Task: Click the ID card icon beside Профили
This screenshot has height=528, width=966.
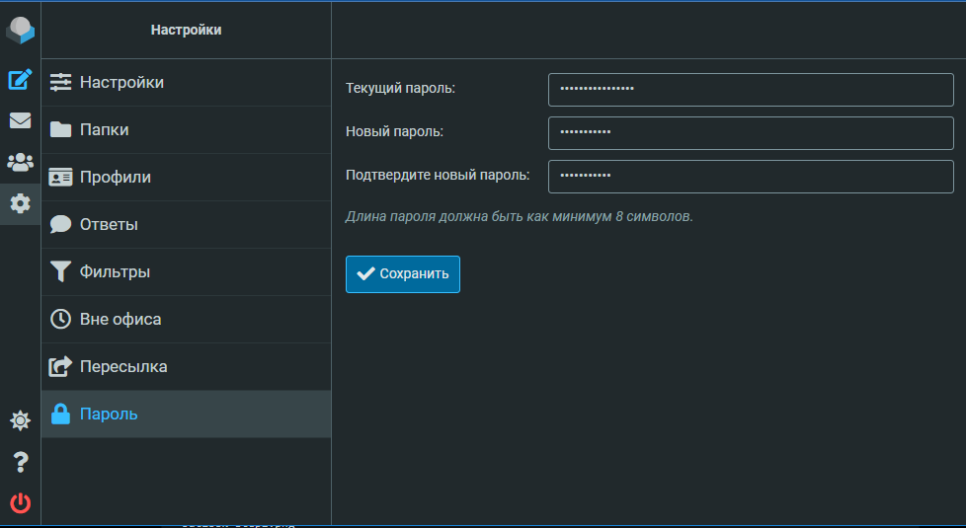Action: tap(60, 178)
